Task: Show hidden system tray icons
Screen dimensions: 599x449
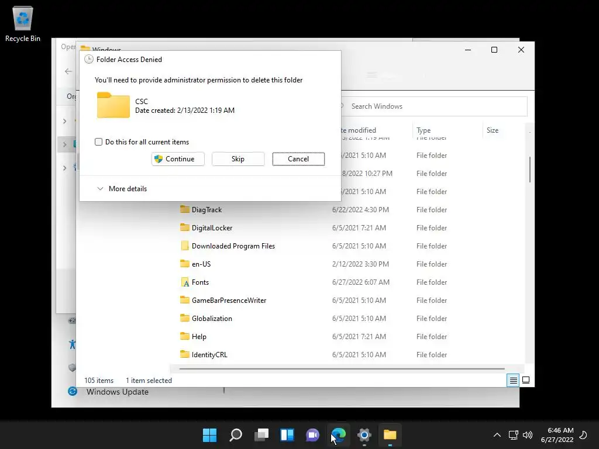Action: [497, 435]
